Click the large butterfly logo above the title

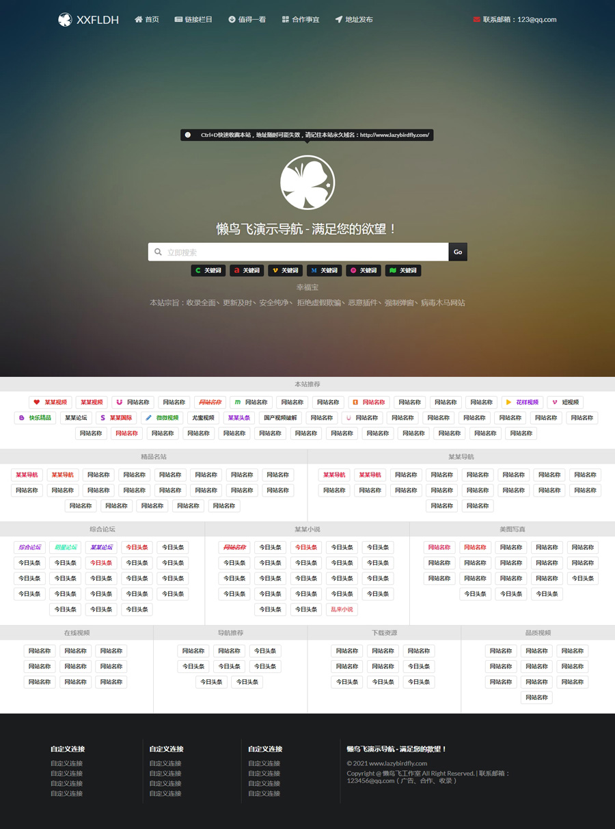[307, 183]
